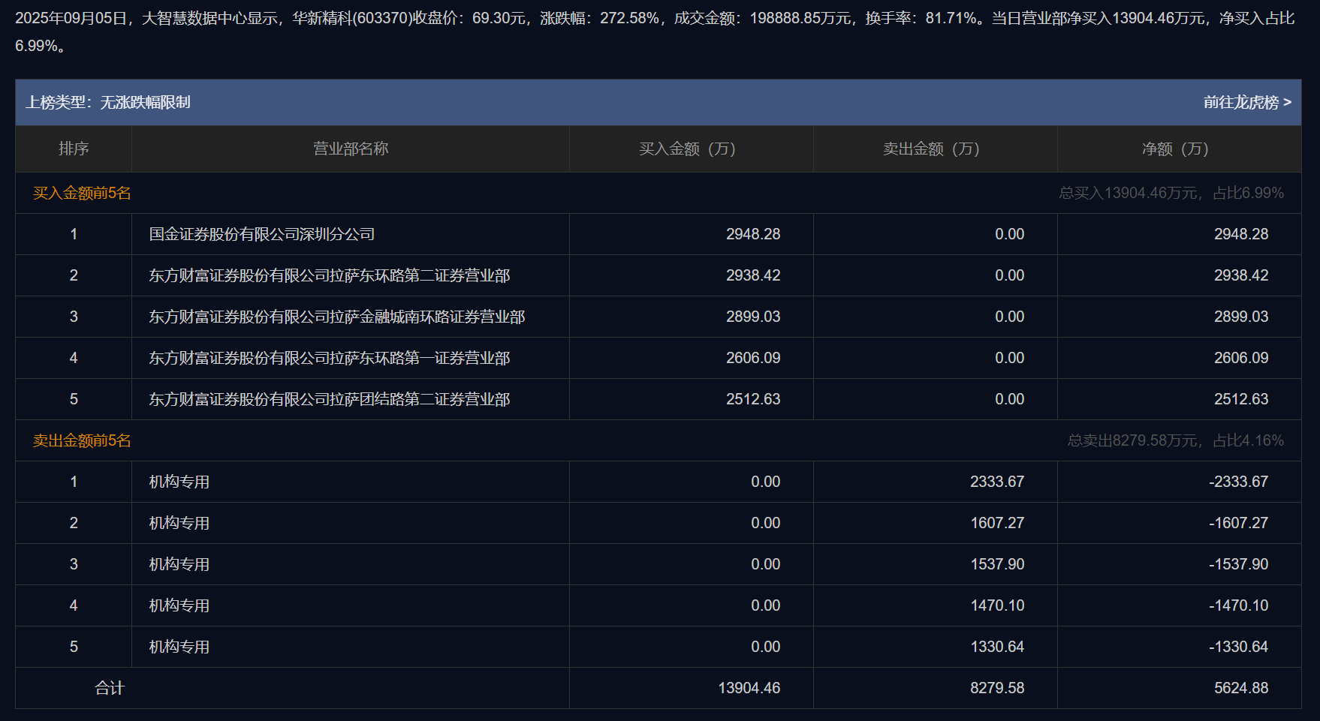Screen dimensions: 1320x721
Task: Click net amount -1470.10 cell
Action: tap(1239, 605)
